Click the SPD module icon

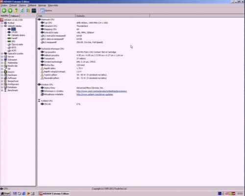(9, 41)
